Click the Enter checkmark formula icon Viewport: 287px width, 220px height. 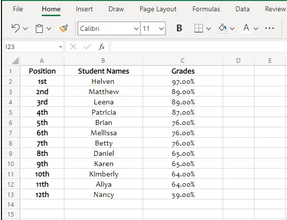pyautogui.click(x=87, y=47)
